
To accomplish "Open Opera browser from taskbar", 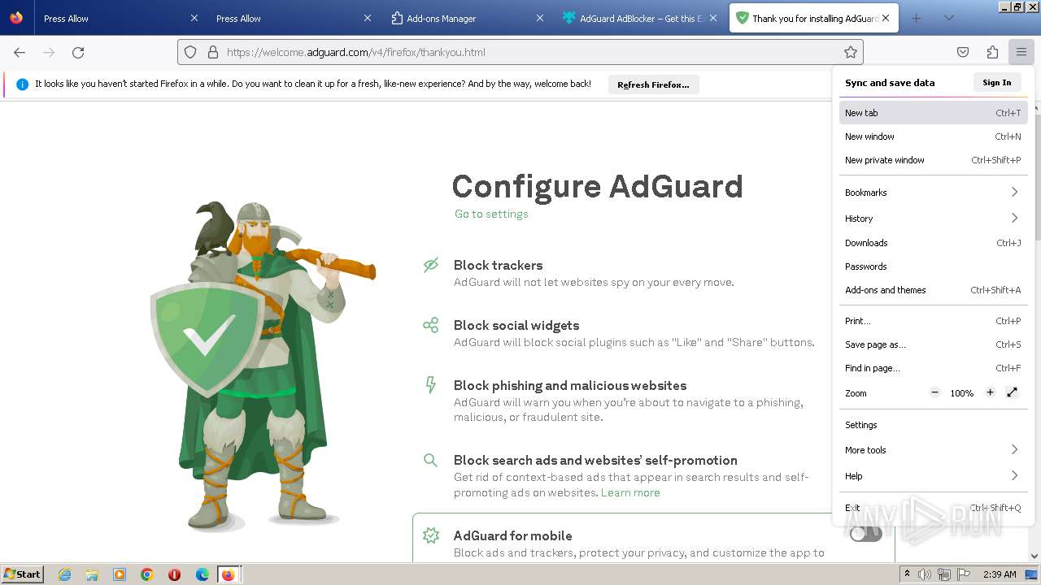I will click(x=175, y=574).
